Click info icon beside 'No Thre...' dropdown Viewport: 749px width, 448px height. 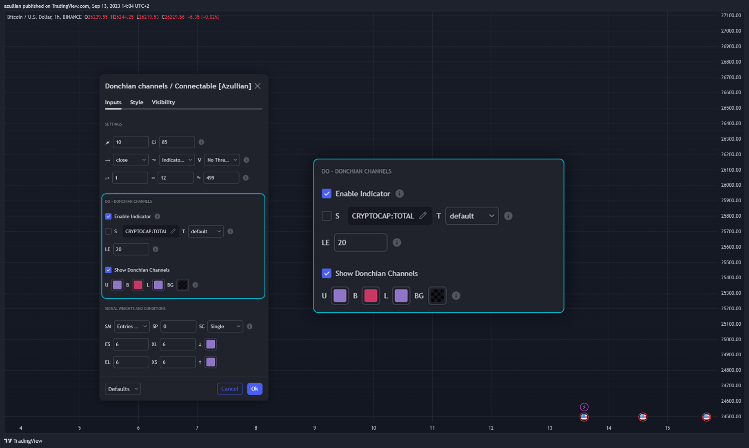[x=247, y=160]
